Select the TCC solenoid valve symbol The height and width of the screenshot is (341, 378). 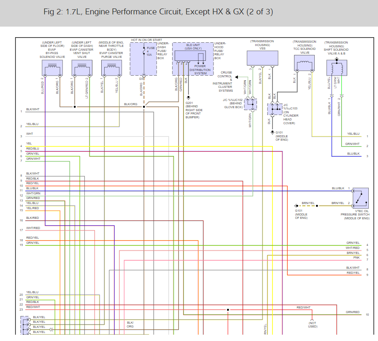[x=304, y=63]
